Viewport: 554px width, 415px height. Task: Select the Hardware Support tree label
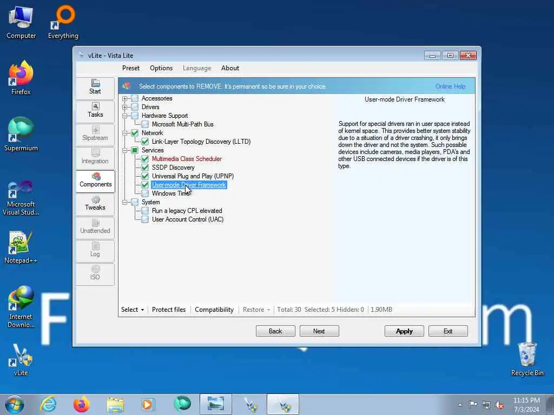tap(164, 116)
